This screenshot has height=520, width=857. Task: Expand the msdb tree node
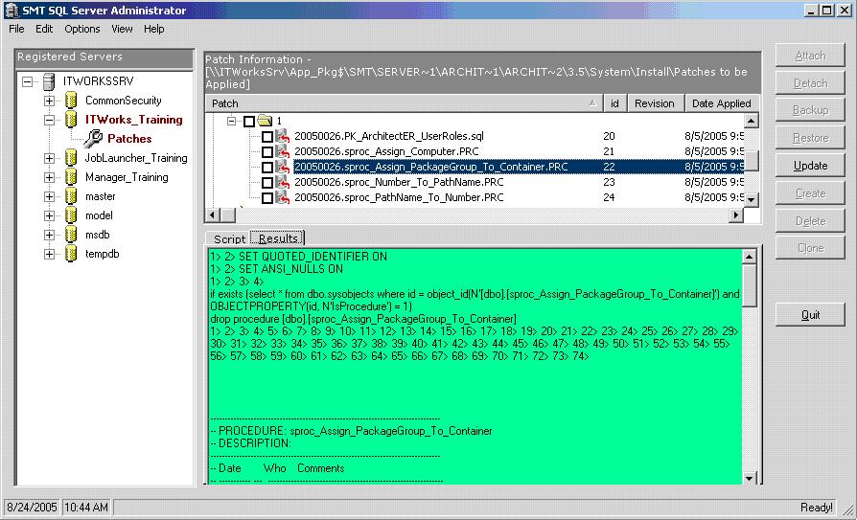point(49,235)
